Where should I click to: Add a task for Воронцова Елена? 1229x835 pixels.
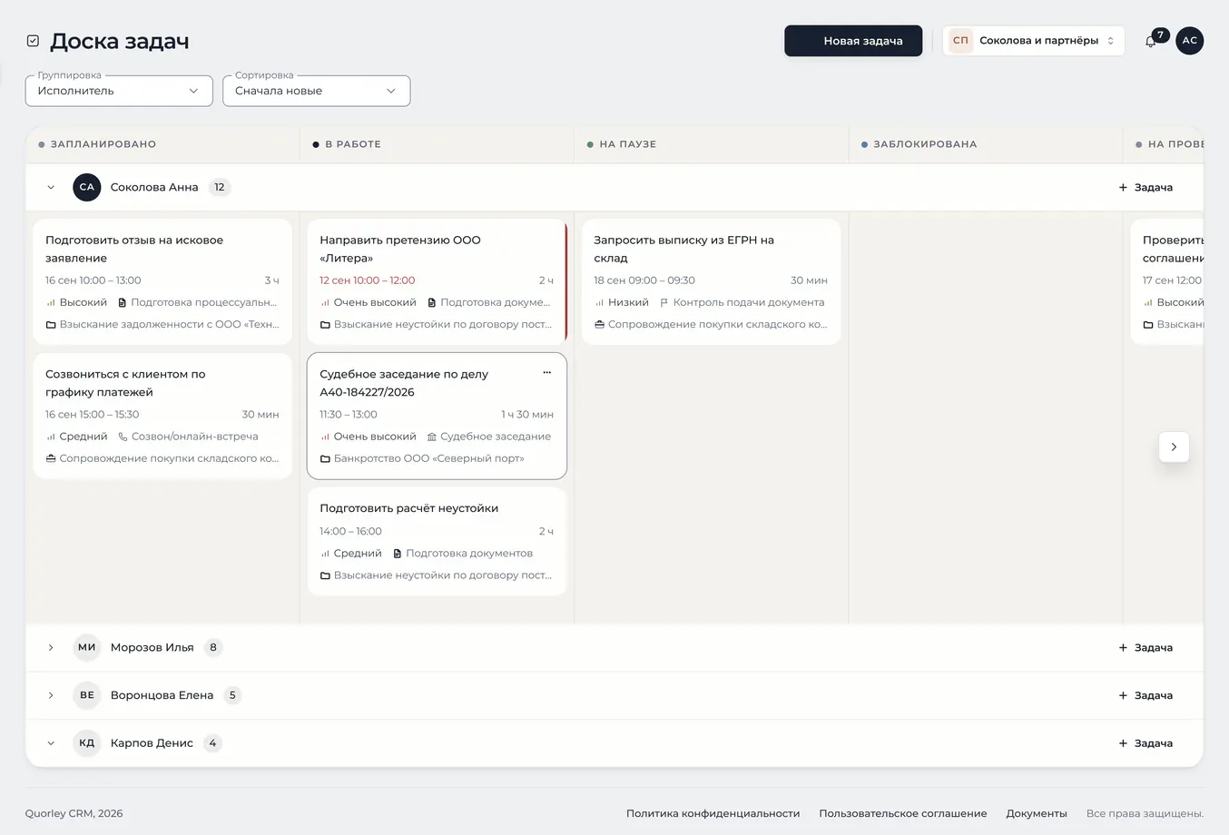pos(1145,695)
